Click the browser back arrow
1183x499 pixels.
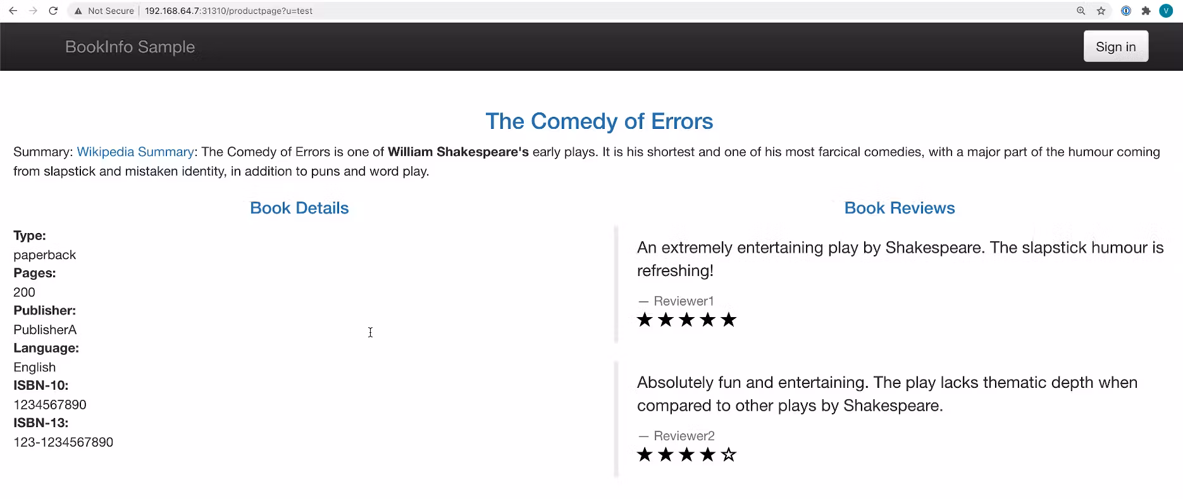[13, 11]
